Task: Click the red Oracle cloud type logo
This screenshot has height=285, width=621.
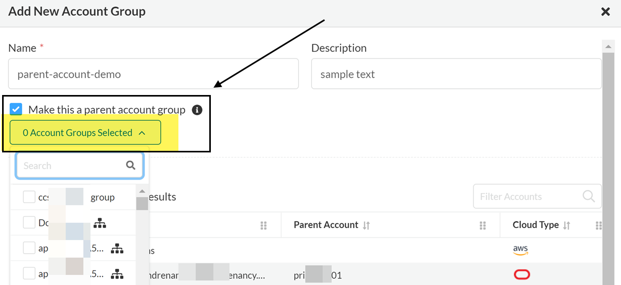Action: [522, 275]
